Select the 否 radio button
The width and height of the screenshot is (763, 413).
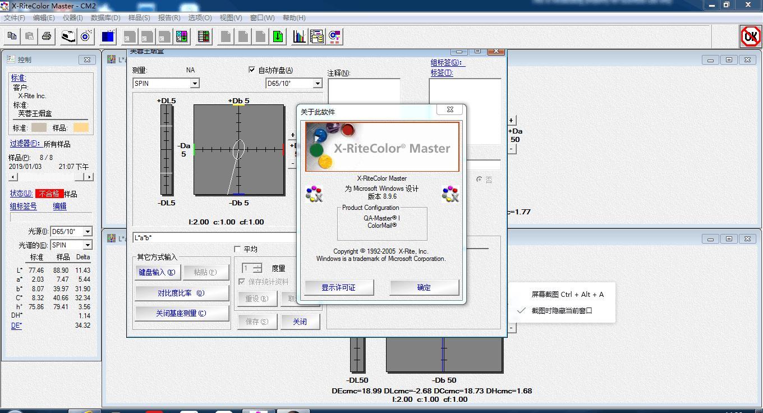[x=480, y=180]
